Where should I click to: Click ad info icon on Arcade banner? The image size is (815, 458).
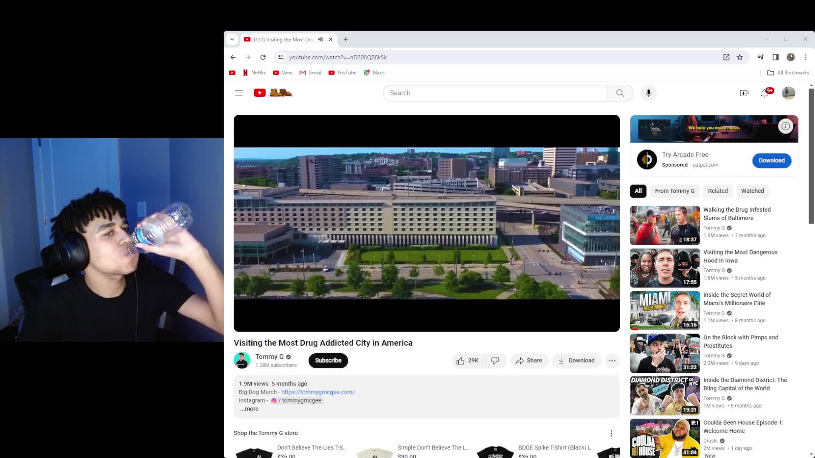pyautogui.click(x=786, y=126)
